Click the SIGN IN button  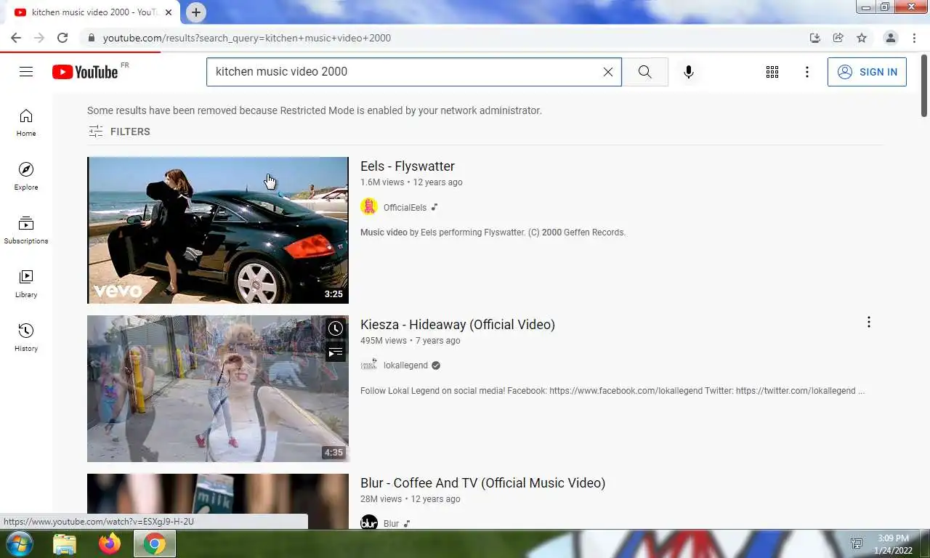(x=867, y=72)
